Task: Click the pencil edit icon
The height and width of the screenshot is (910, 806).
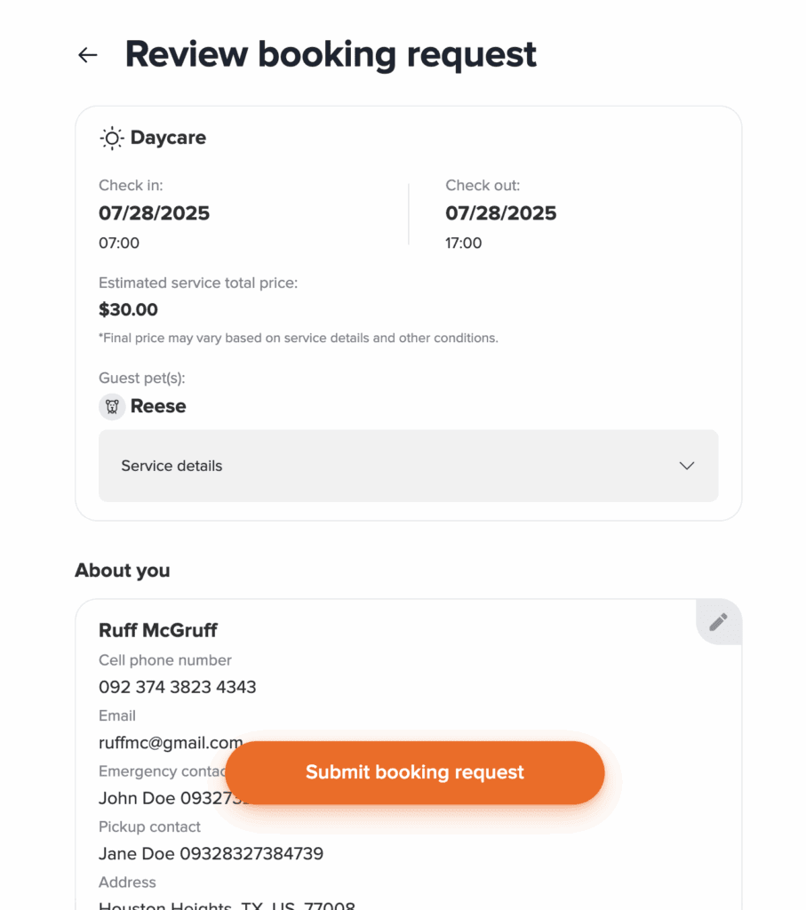Action: click(x=718, y=622)
